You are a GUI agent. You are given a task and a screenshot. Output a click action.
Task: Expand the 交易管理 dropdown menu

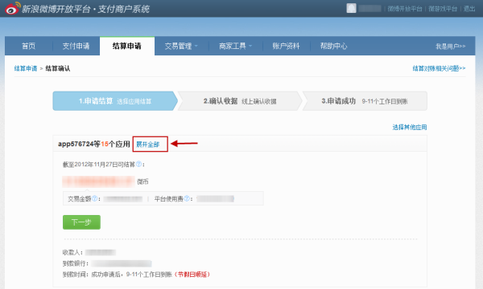pos(181,46)
